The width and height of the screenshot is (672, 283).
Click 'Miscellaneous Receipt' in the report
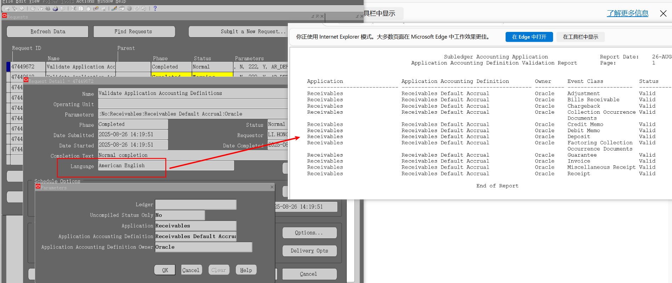point(601,167)
